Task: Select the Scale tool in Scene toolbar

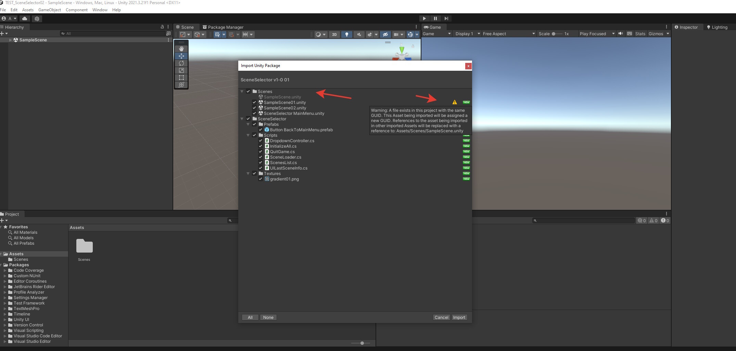Action: click(181, 70)
